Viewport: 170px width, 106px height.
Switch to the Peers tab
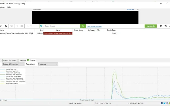[x=12, y=60]
